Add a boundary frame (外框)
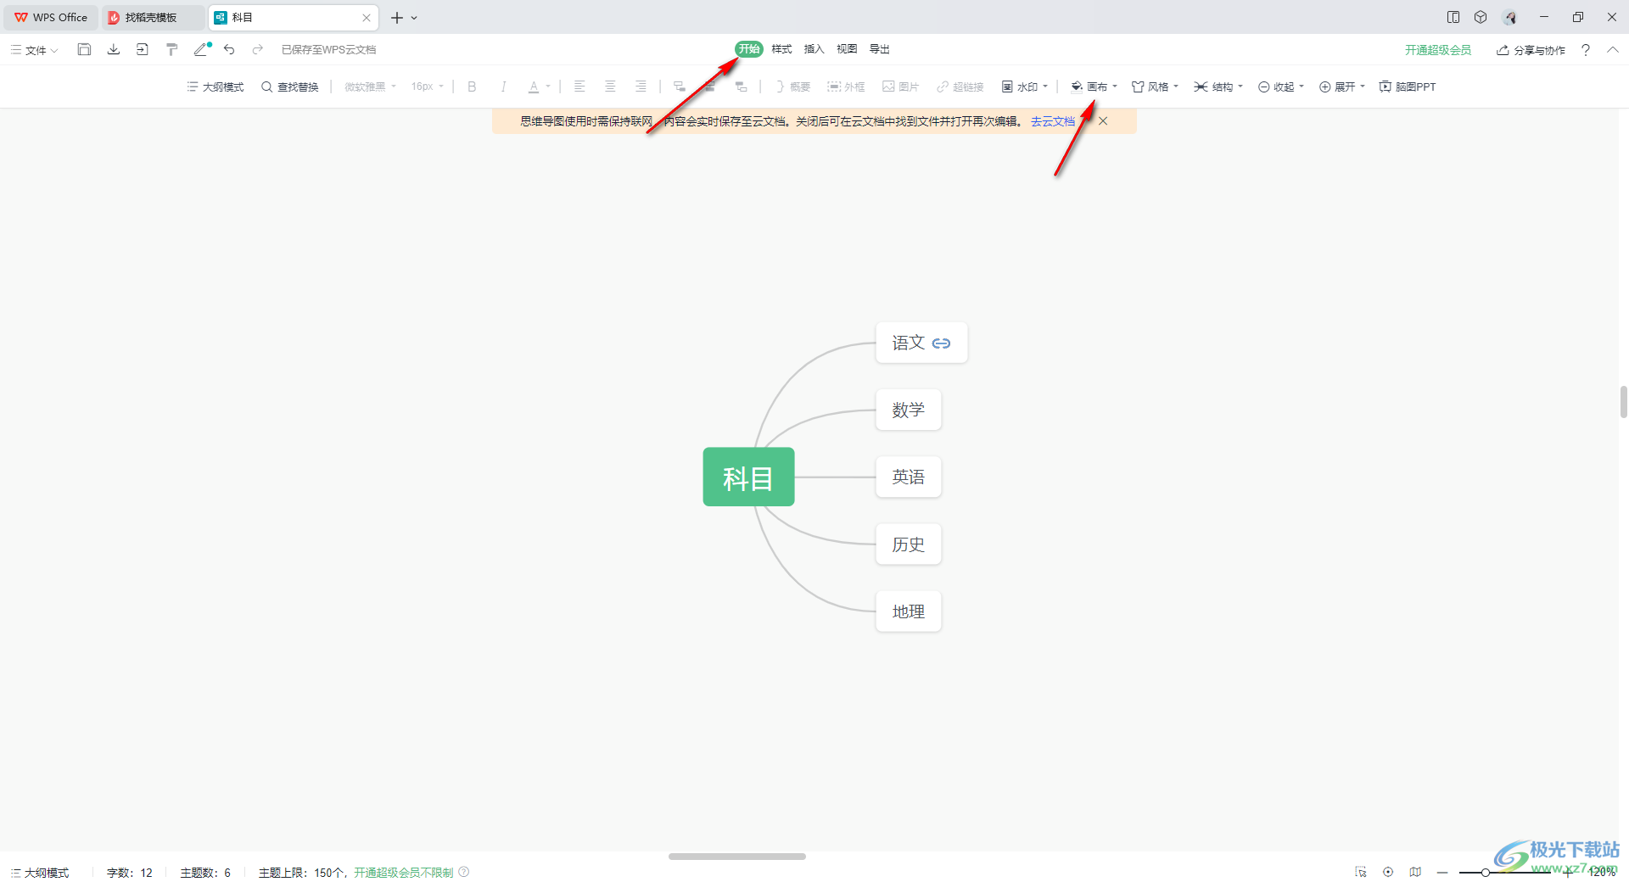Image resolution: width=1629 pixels, height=882 pixels. (x=846, y=87)
